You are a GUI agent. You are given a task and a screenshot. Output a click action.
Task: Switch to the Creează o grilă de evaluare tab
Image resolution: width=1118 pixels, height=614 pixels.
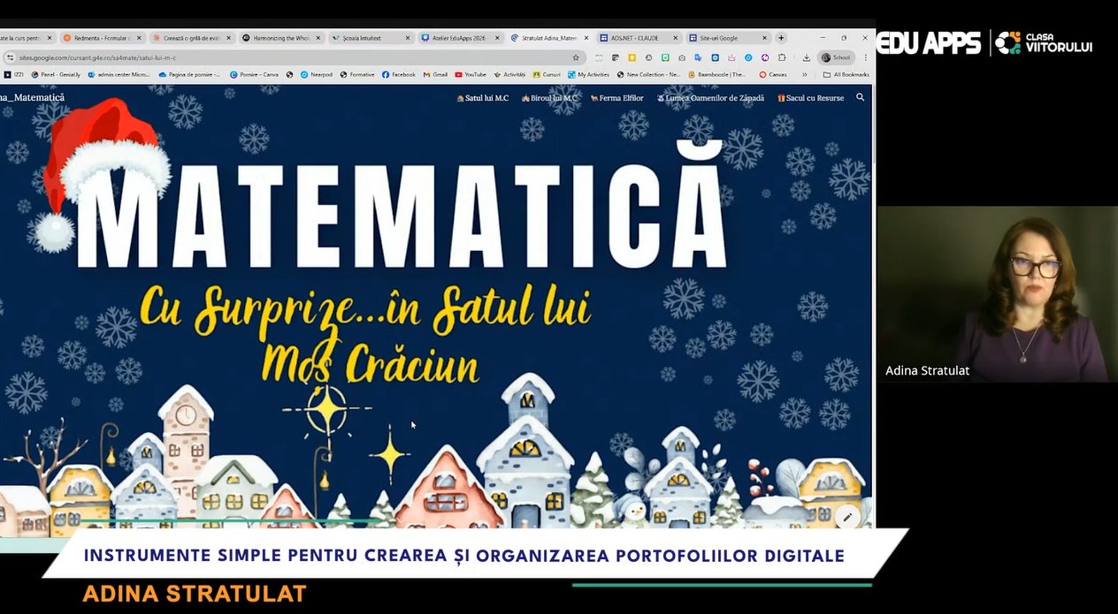191,38
